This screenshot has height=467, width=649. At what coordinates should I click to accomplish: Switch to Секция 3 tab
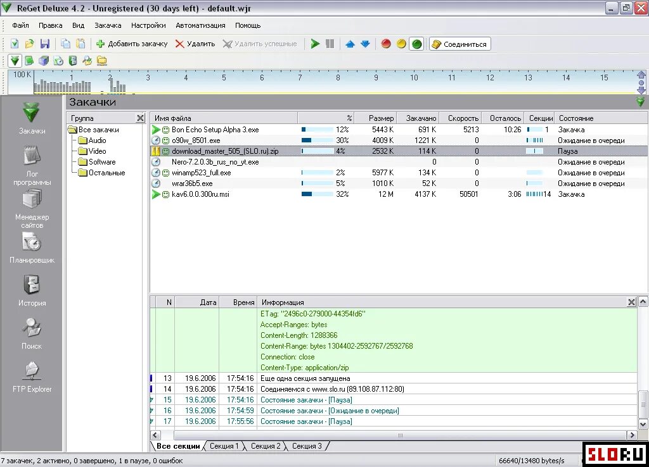(x=307, y=446)
